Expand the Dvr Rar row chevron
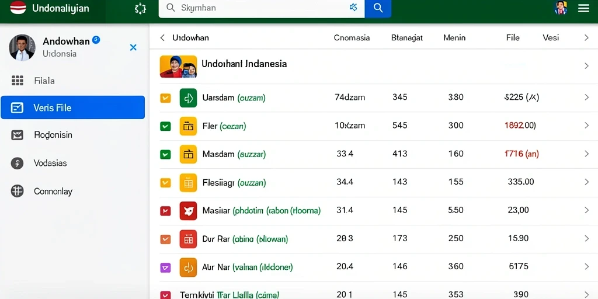This screenshot has height=299, width=598. (x=586, y=238)
